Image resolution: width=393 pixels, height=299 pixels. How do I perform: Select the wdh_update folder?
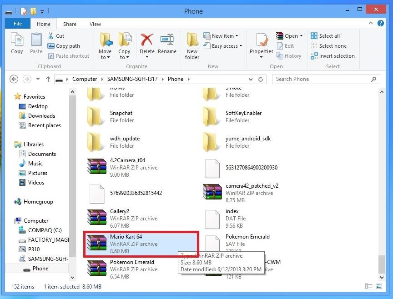click(114, 142)
